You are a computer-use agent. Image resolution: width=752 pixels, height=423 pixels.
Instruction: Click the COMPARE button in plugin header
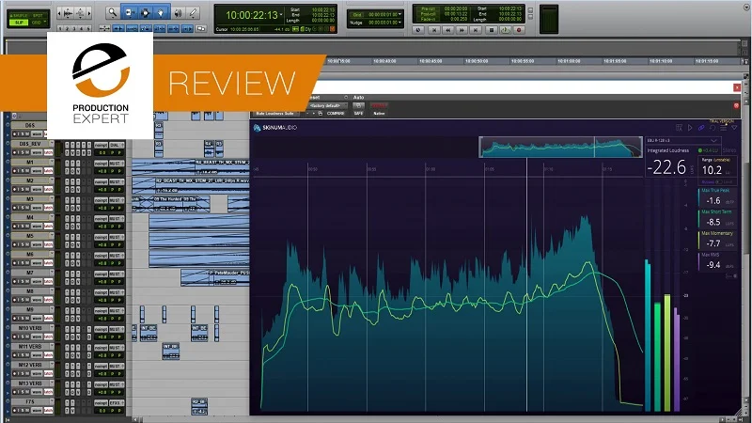coord(336,113)
